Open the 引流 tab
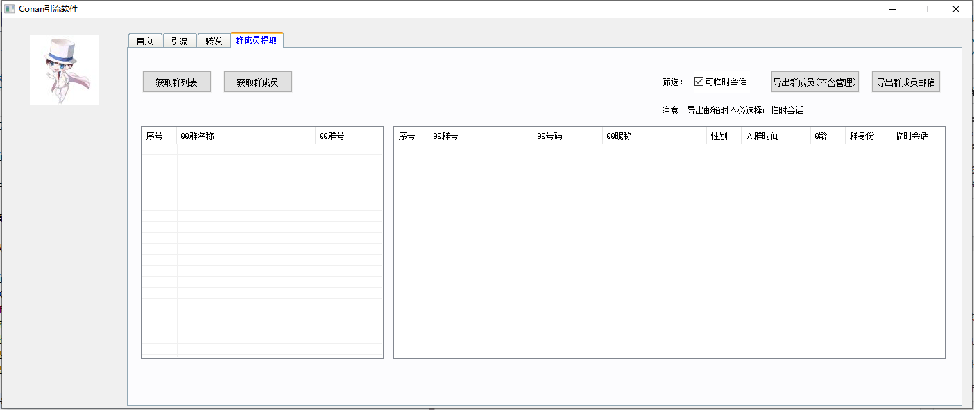Image resolution: width=974 pixels, height=410 pixels. (x=180, y=41)
